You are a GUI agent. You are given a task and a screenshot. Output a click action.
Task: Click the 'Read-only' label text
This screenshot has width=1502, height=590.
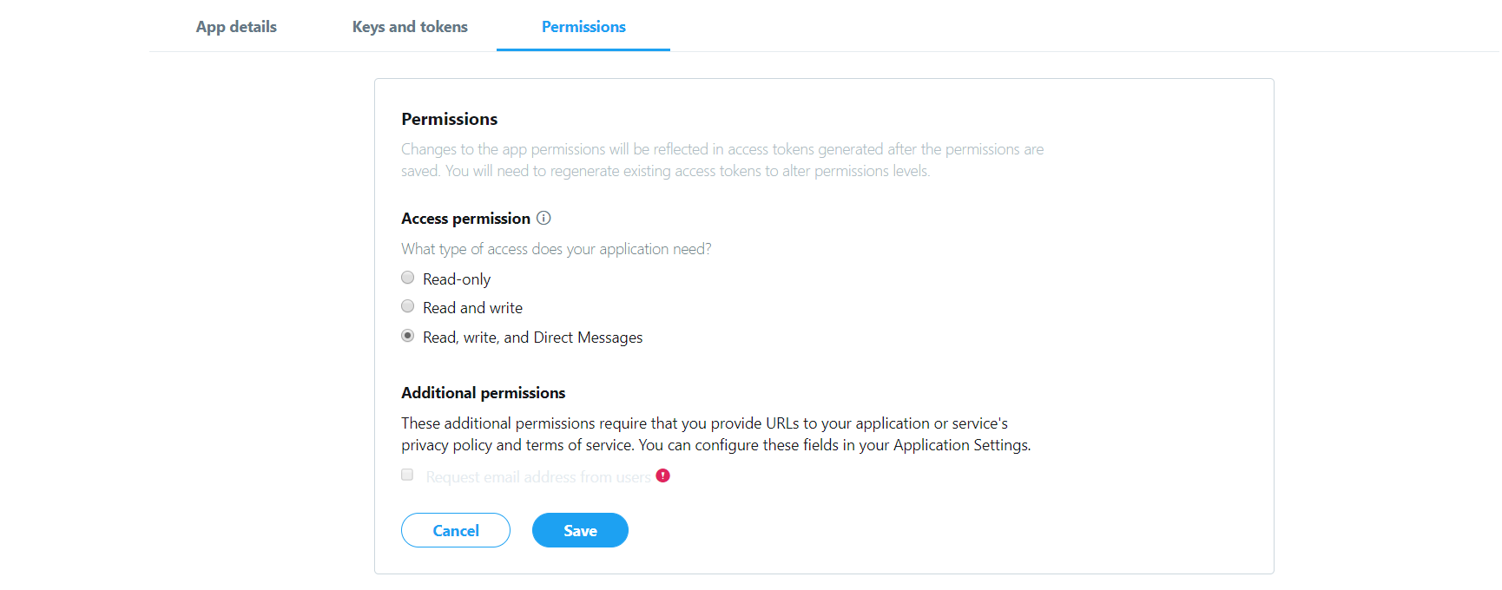pos(457,279)
